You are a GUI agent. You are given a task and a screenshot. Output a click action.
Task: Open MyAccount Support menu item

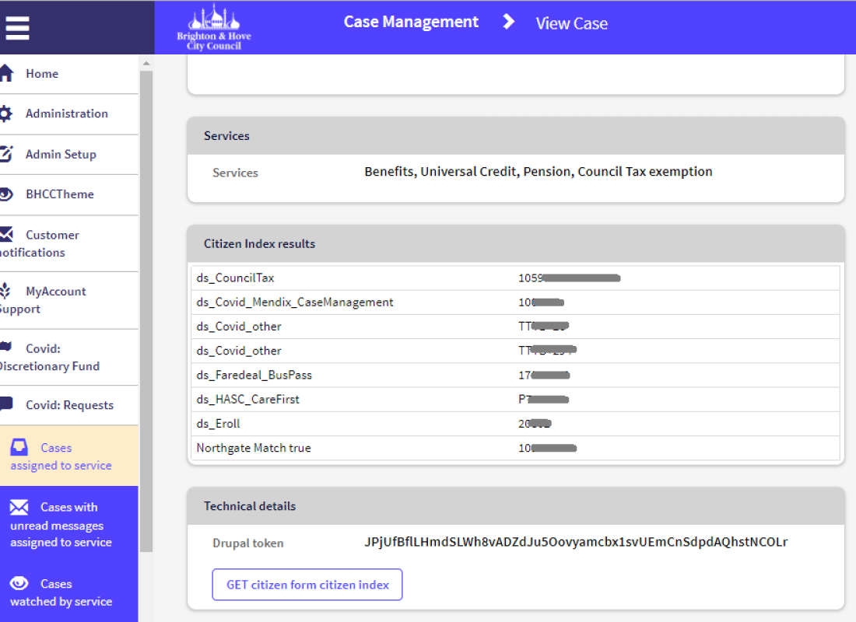pyautogui.click(x=68, y=300)
